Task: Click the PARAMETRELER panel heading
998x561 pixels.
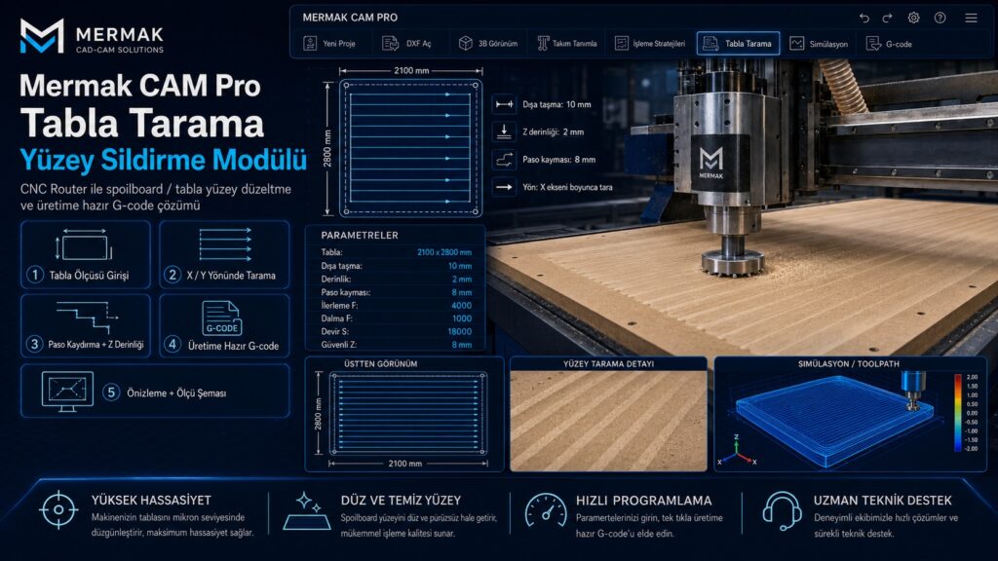Action: click(x=359, y=236)
